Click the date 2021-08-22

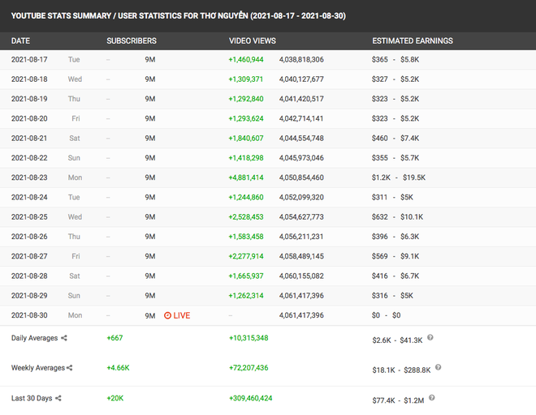coord(29,158)
